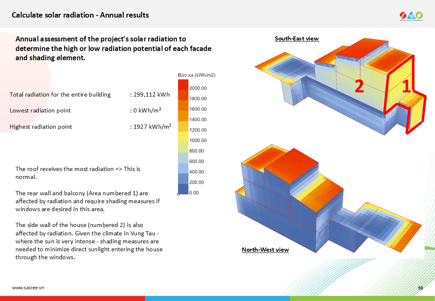435x301 pixels.
Task: Click the 'South-East view' heading
Action: click(297, 38)
